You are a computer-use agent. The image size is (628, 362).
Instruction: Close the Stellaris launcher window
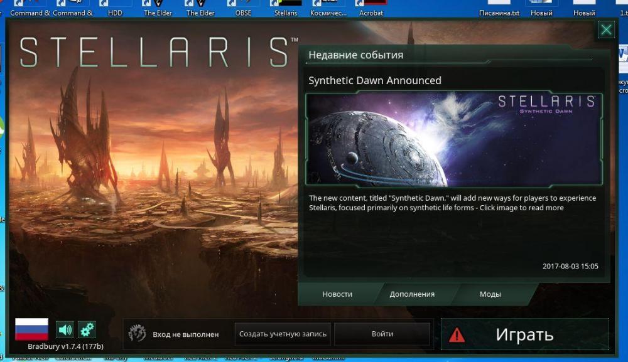pos(606,29)
